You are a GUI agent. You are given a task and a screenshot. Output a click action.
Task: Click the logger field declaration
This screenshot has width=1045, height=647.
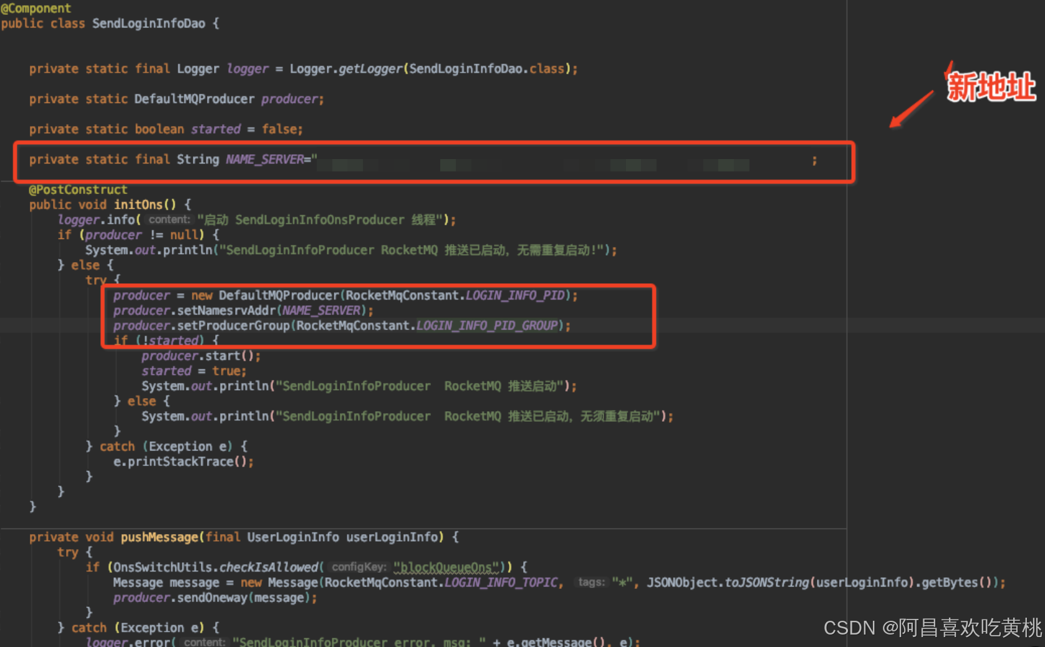pyautogui.click(x=303, y=69)
